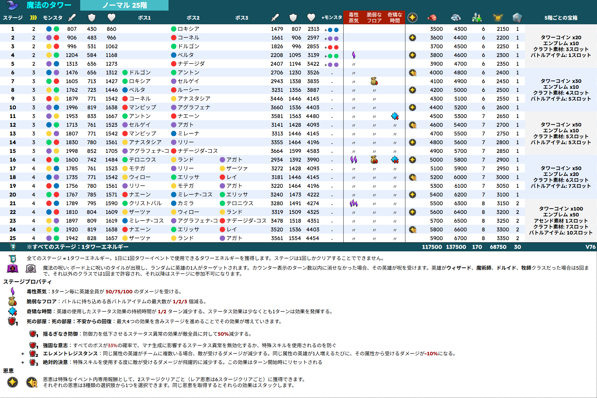Click the spiral curse icon beside 魔法の呪い
The height and width of the screenshot is (398, 597).
coord(31,268)
